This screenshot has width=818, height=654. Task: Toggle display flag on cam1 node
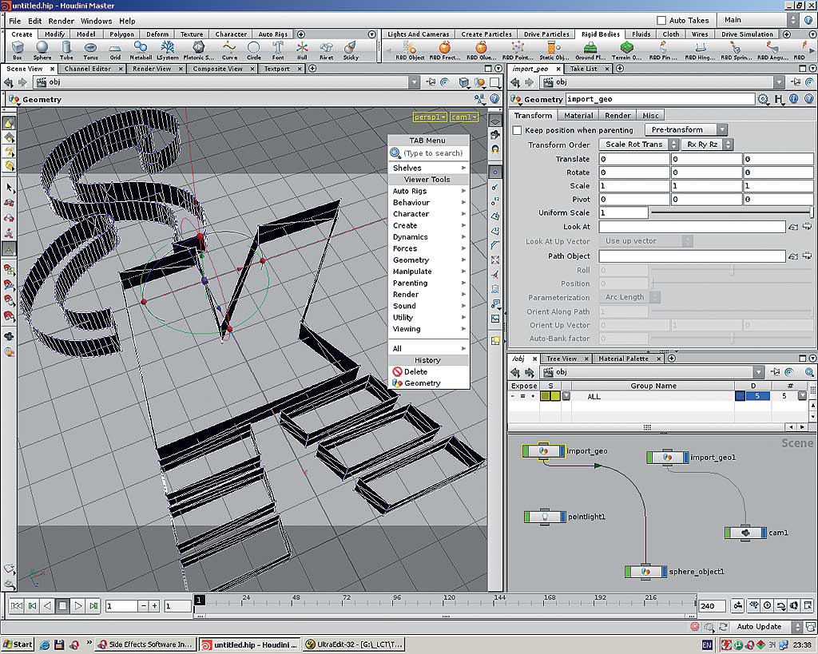(x=764, y=533)
